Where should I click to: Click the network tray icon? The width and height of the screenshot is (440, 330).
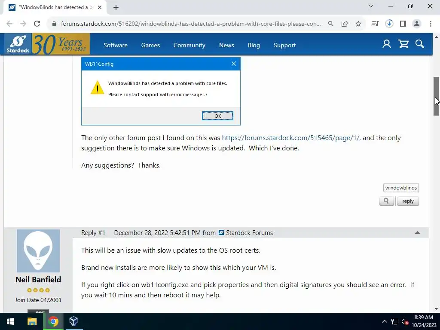point(395,321)
